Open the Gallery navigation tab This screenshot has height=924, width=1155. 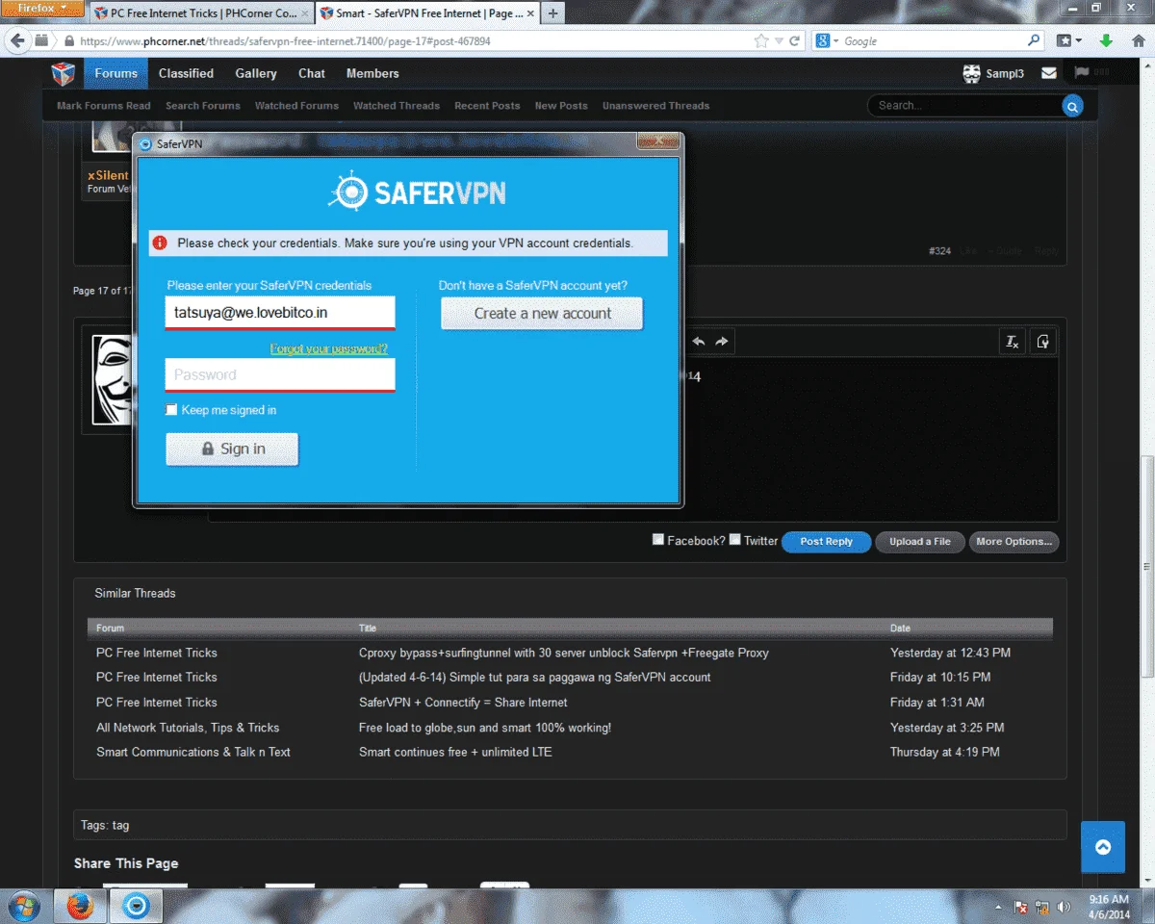pyautogui.click(x=256, y=74)
